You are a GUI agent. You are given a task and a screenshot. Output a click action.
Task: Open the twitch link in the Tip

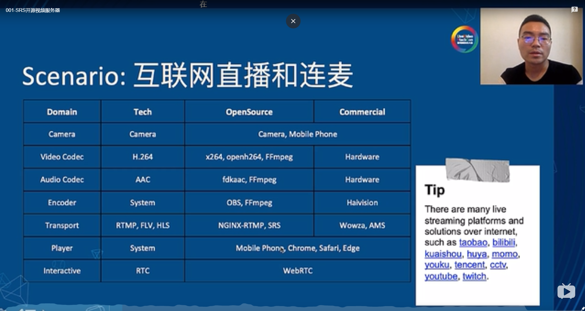click(x=474, y=276)
